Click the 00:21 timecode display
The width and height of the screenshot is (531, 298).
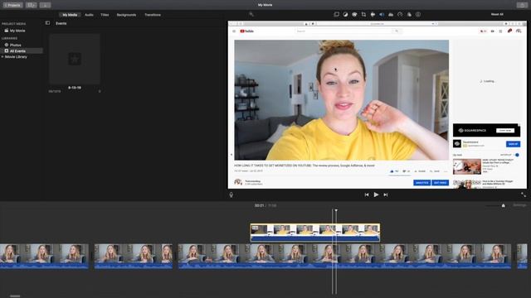point(259,205)
